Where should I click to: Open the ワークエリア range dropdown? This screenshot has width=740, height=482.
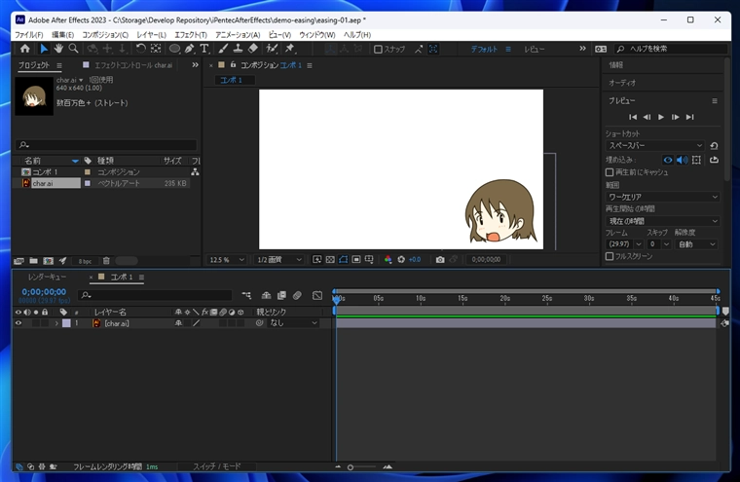point(662,197)
